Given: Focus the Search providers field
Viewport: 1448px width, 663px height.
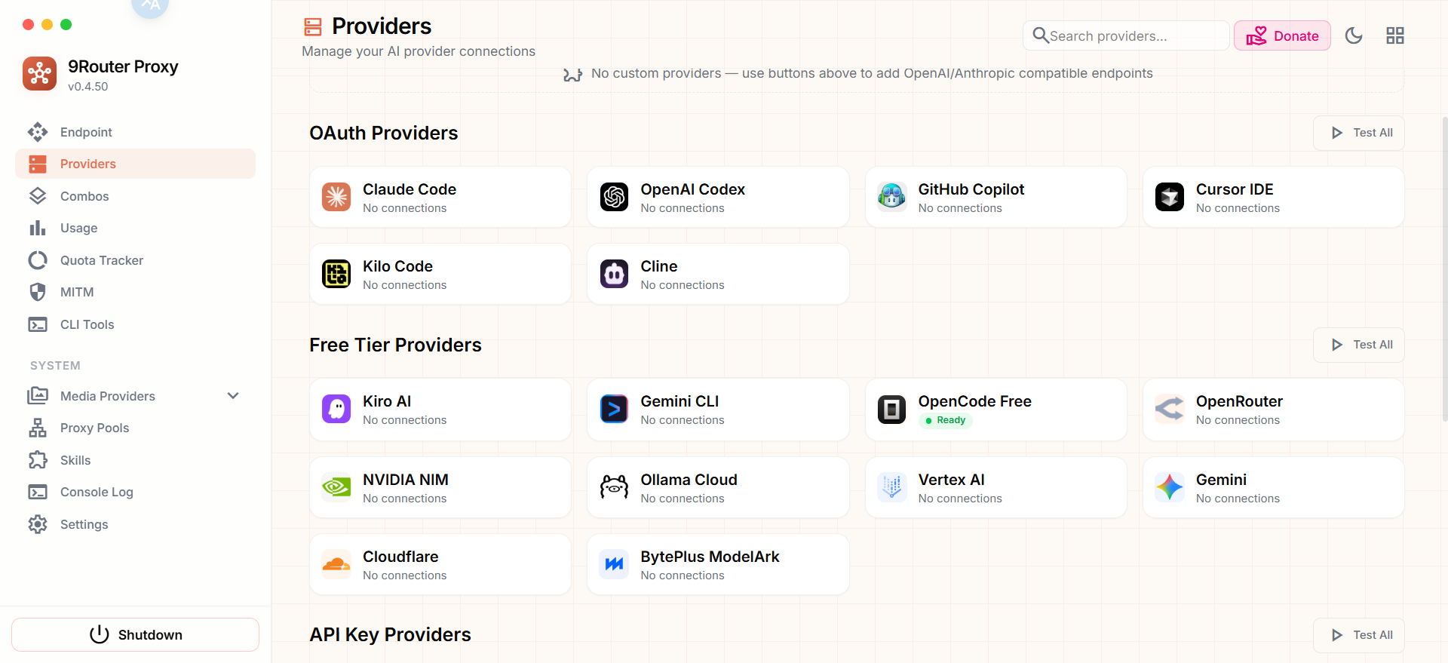Looking at the screenshot, I should pos(1126,35).
